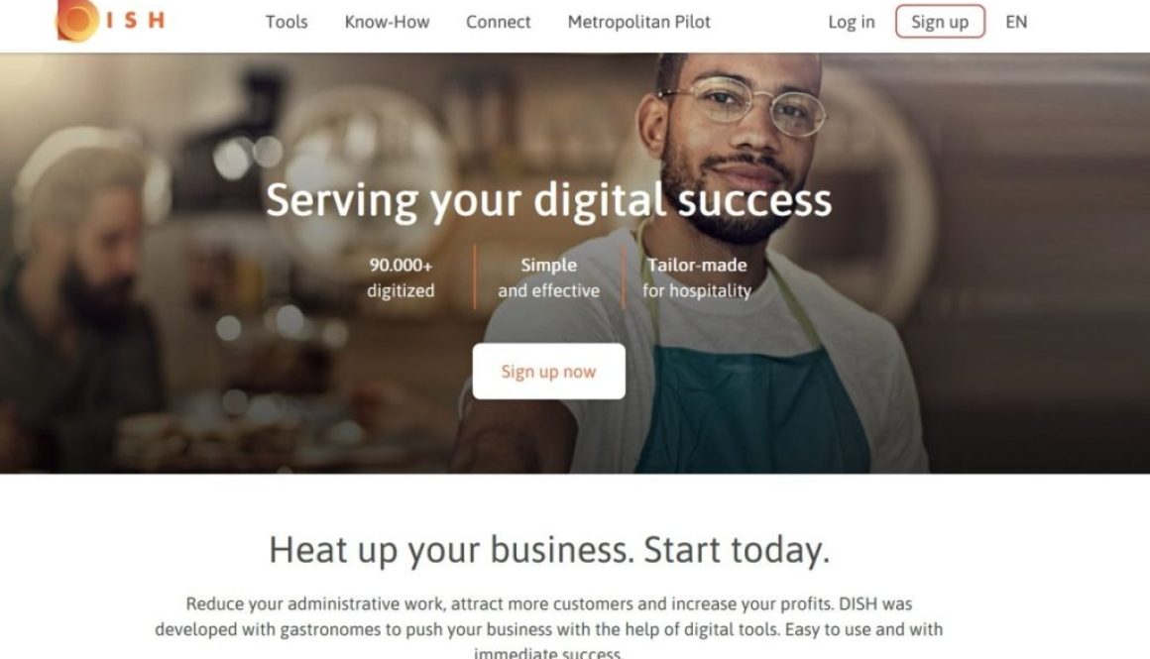Screen dimensions: 1150x659
Task: Select the Simple and effective label
Action: 548,277
